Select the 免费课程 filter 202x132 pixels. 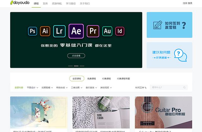pos(92,79)
